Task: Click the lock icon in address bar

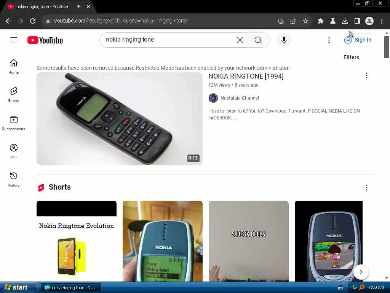Action: [48, 21]
